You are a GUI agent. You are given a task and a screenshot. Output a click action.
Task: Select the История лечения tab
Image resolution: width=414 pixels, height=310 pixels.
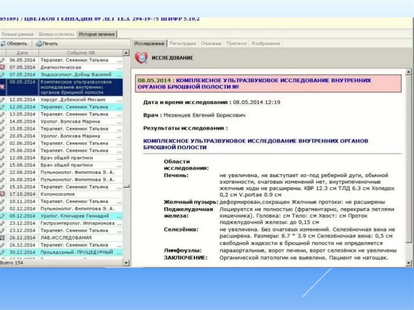tap(97, 34)
